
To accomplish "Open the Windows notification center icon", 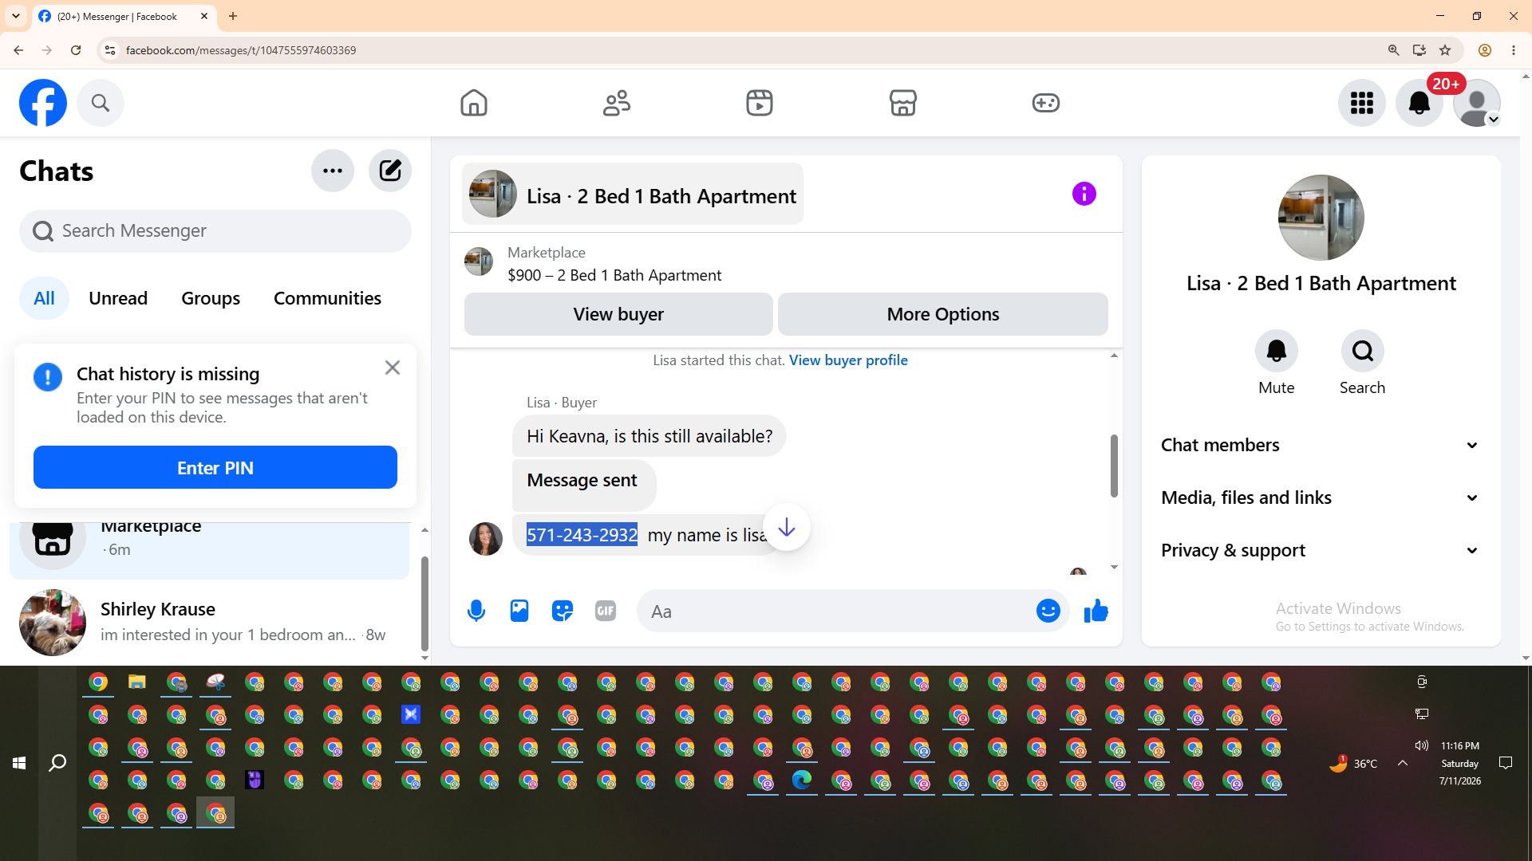I will [1506, 763].
